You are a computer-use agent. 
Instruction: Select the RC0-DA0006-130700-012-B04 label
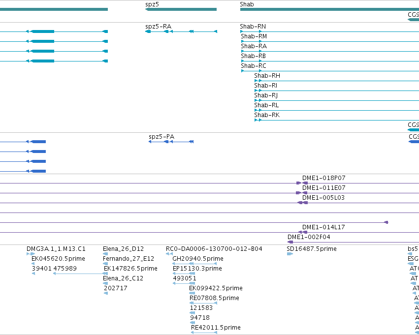[214, 249]
